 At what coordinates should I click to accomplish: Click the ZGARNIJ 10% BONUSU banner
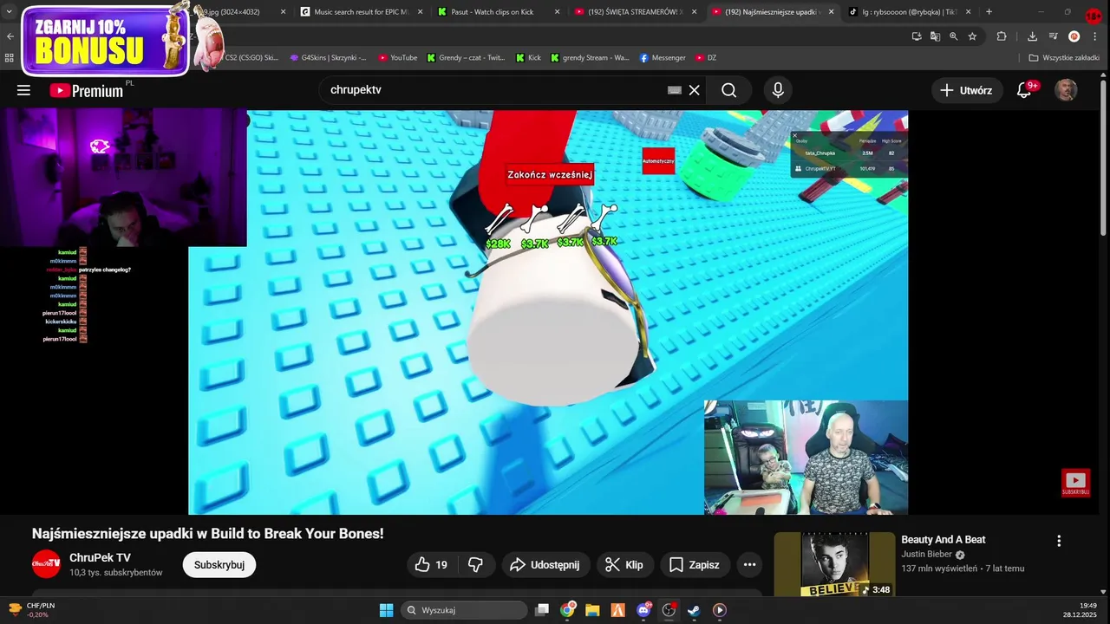coord(104,40)
